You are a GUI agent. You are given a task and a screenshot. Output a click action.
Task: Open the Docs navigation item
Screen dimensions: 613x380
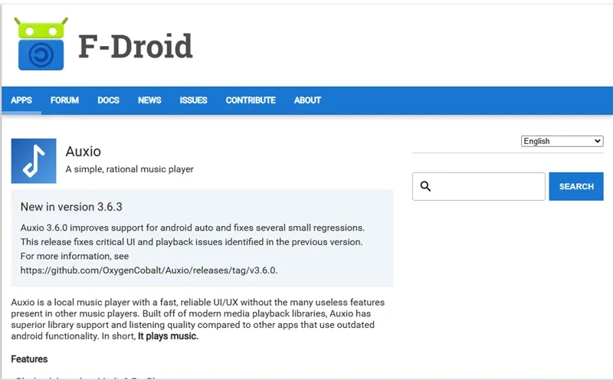coord(108,100)
